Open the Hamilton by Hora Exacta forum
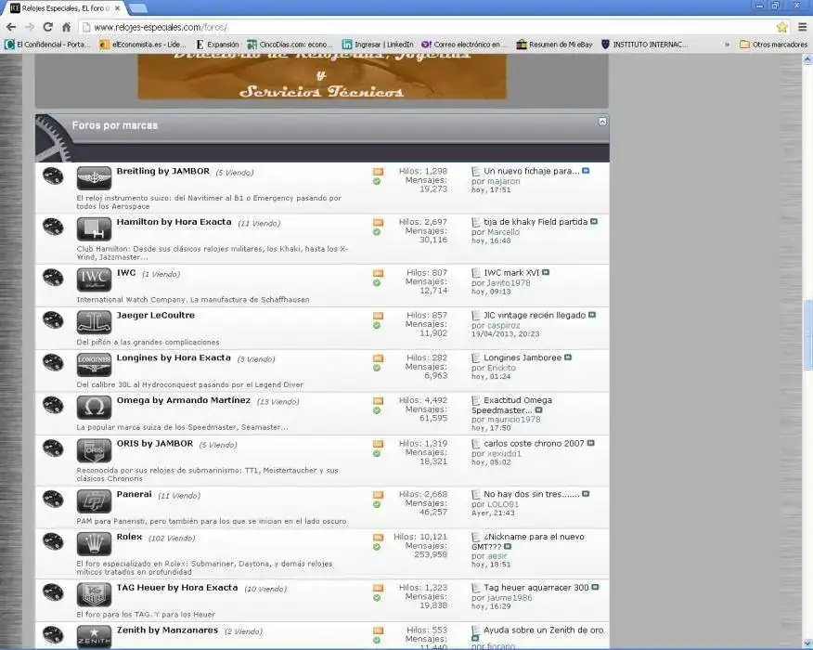This screenshot has height=650, width=813. [174, 222]
